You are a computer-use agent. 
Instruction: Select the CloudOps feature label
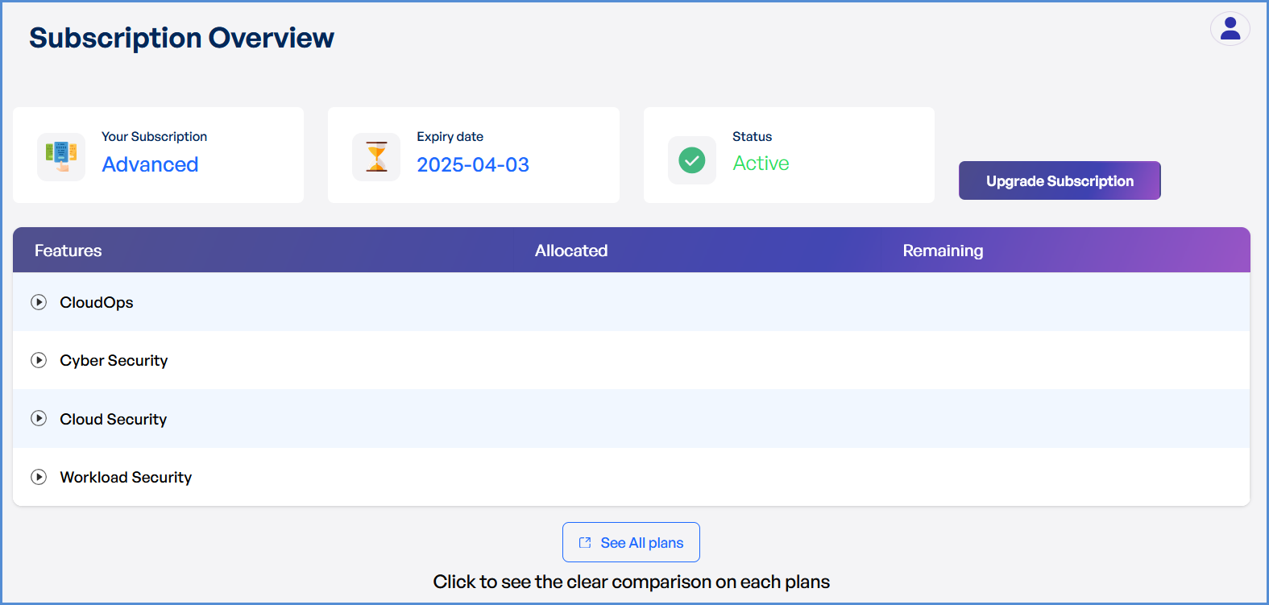(97, 302)
